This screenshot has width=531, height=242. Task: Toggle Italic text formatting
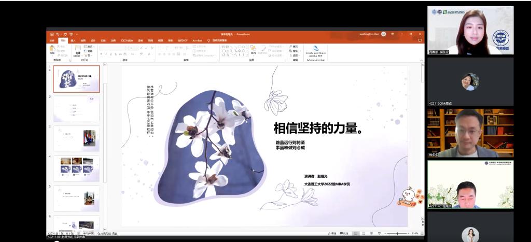pyautogui.click(x=106, y=54)
